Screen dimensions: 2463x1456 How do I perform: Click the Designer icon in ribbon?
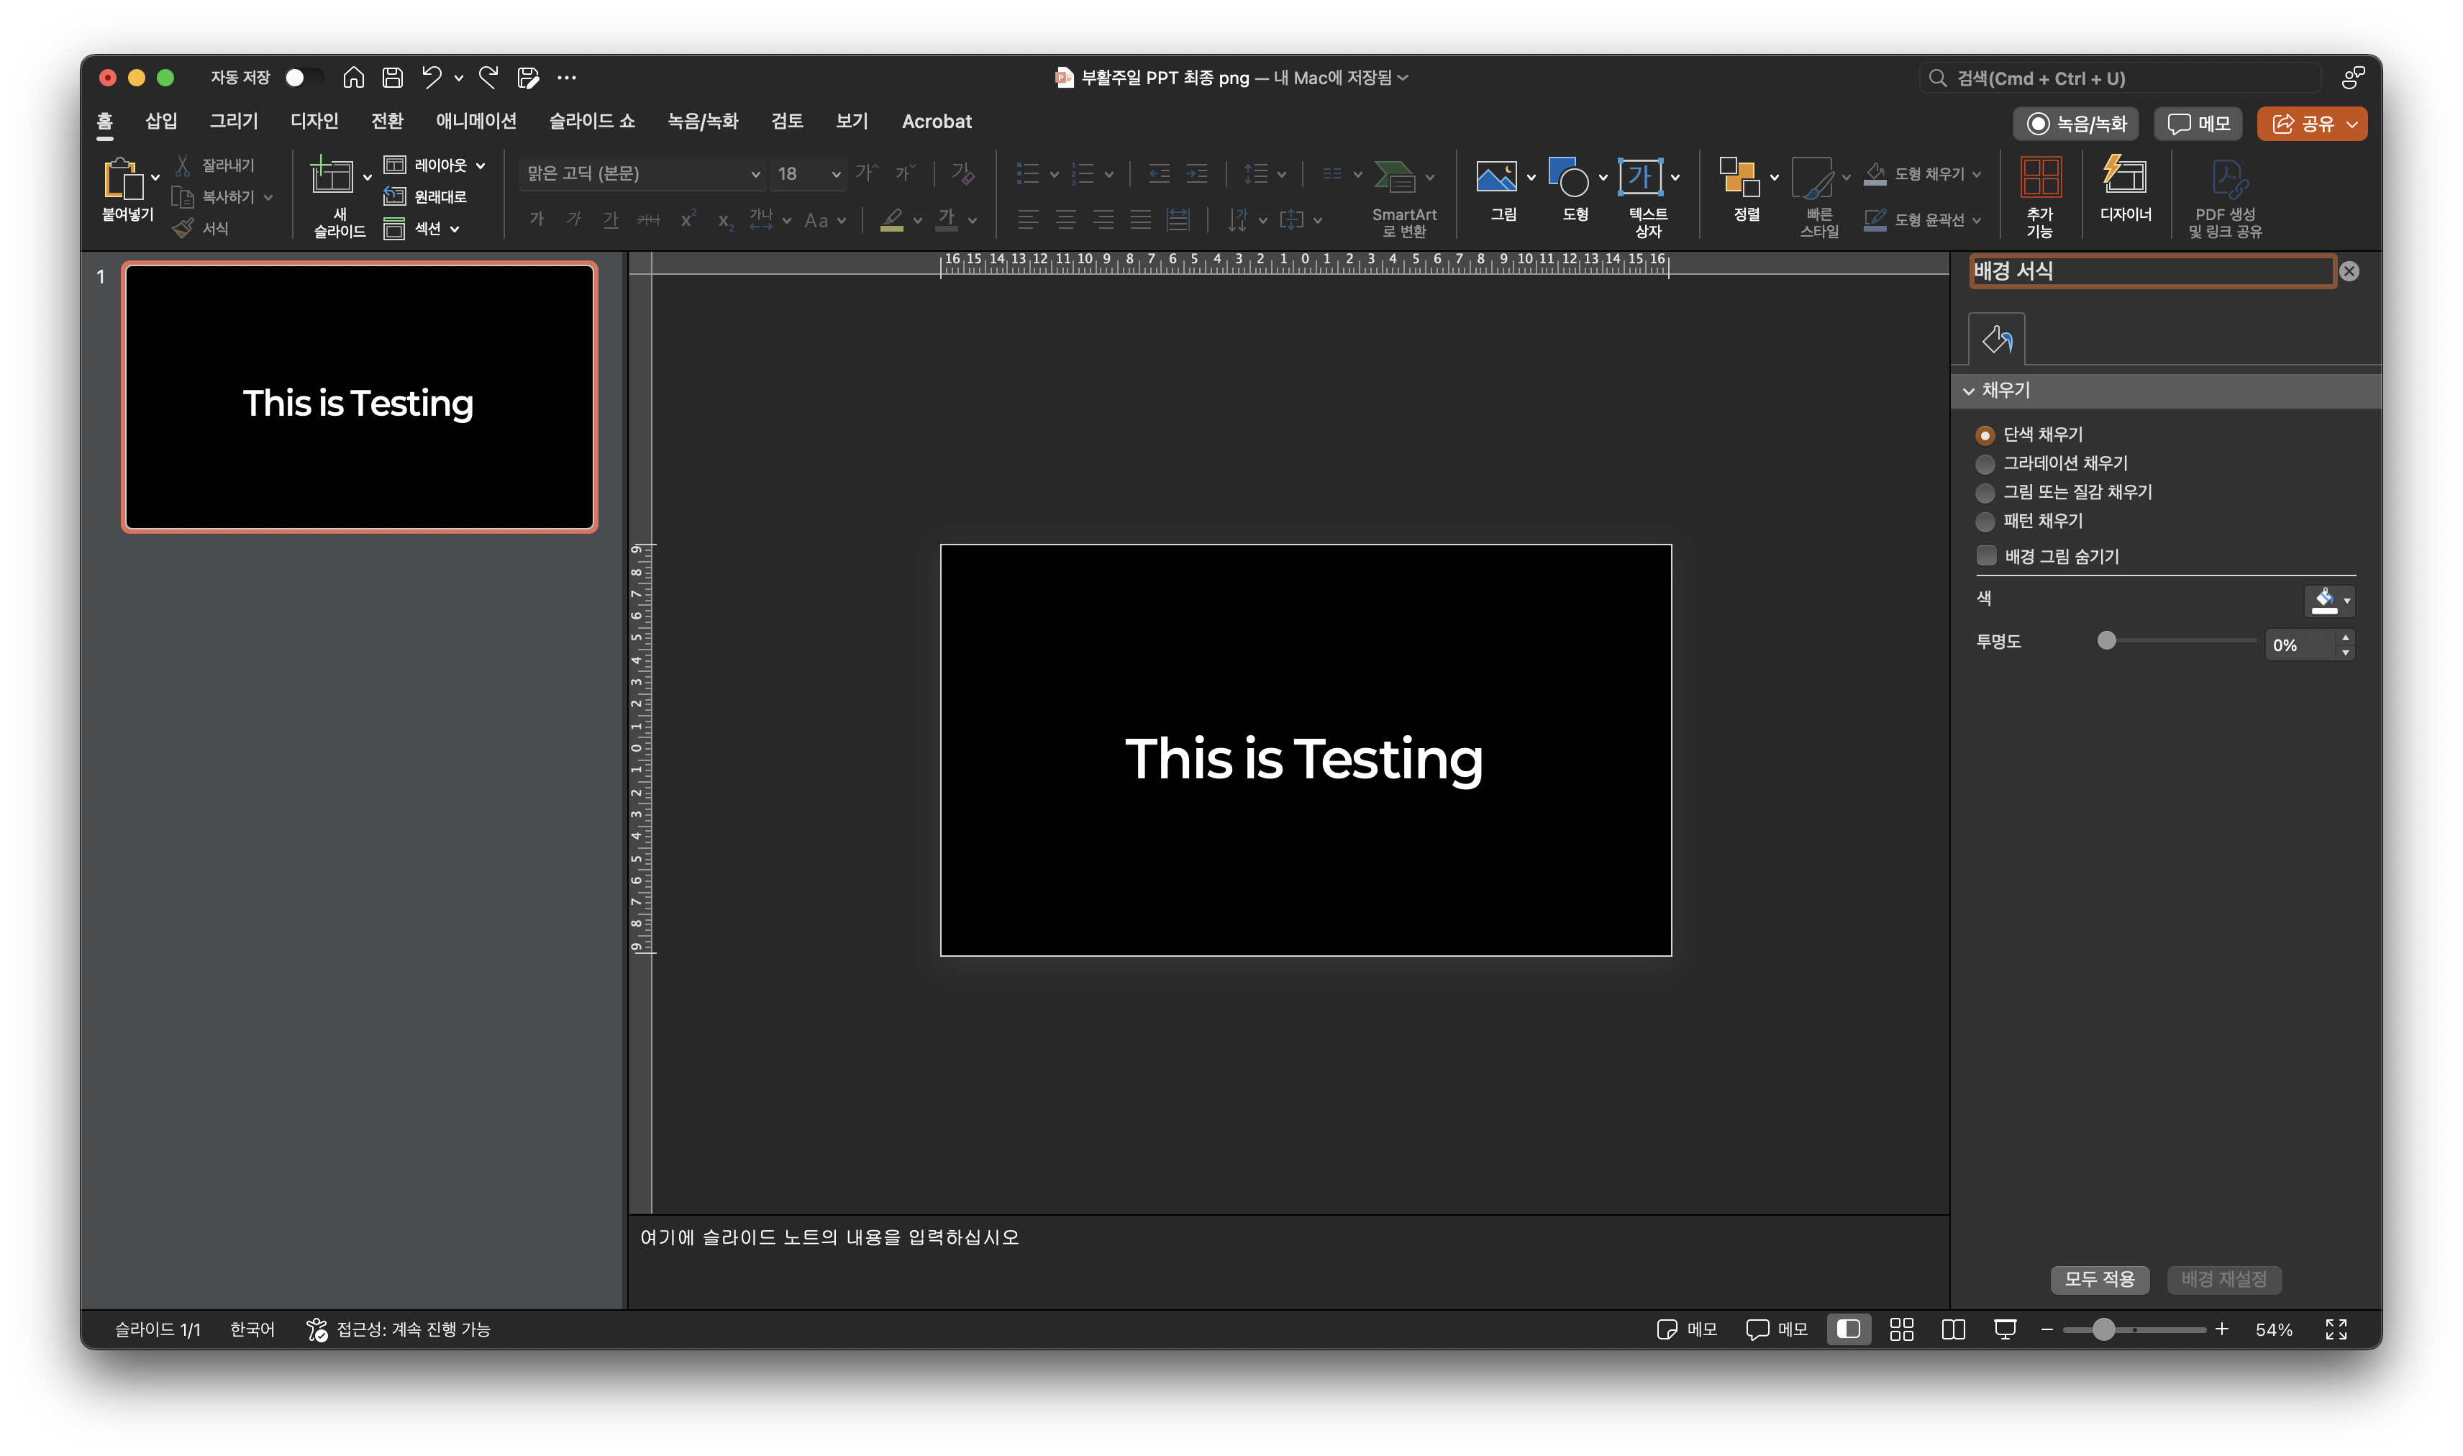point(2125,178)
